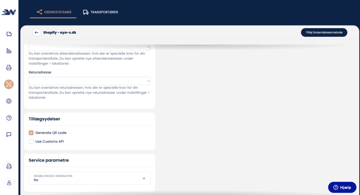360x195 pixels.
Task: Open the Disable Invoice Generation dropdown
Action: pyautogui.click(x=89, y=178)
